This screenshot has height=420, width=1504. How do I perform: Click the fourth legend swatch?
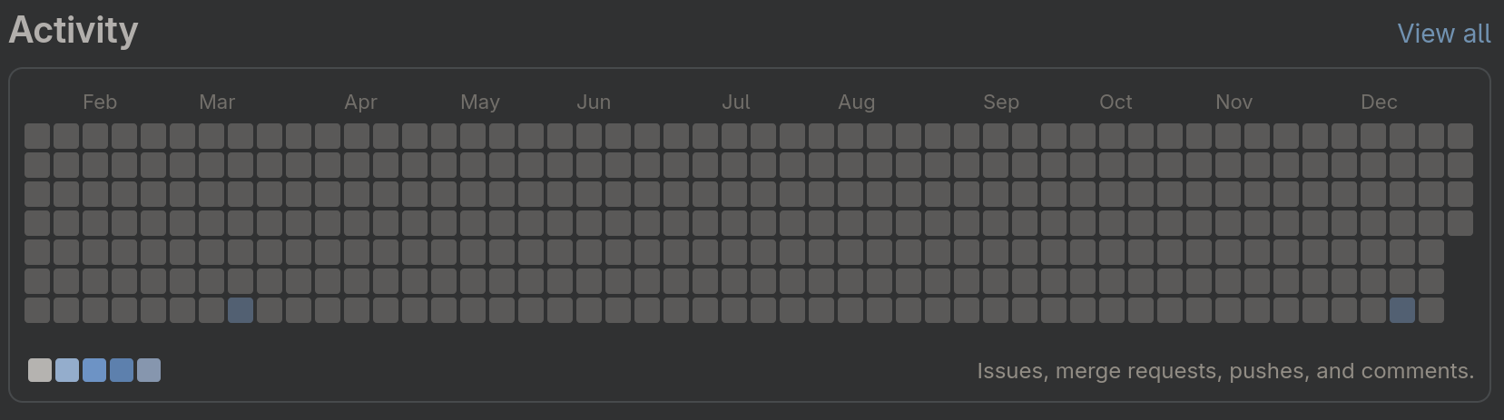(x=122, y=370)
